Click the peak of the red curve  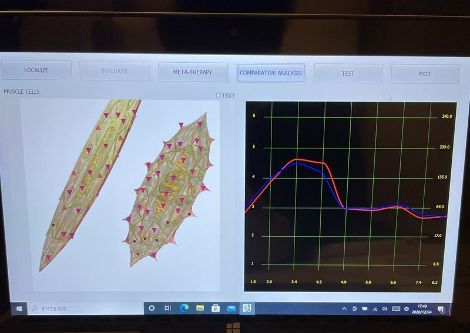click(x=297, y=159)
